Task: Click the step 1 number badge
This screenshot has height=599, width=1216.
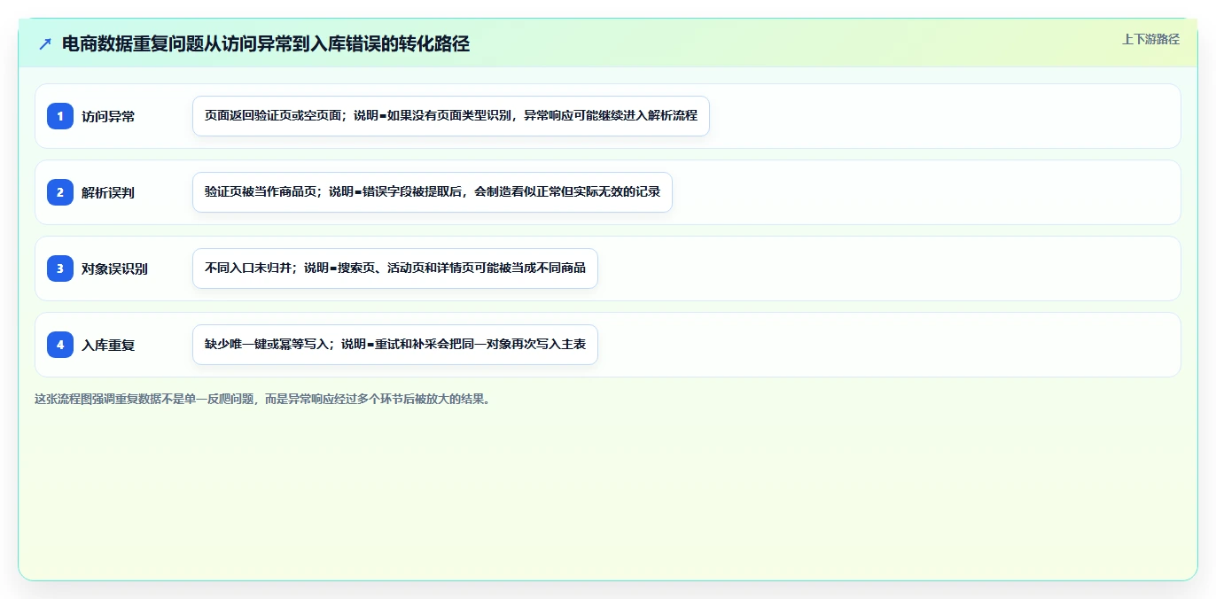Action: (x=60, y=116)
